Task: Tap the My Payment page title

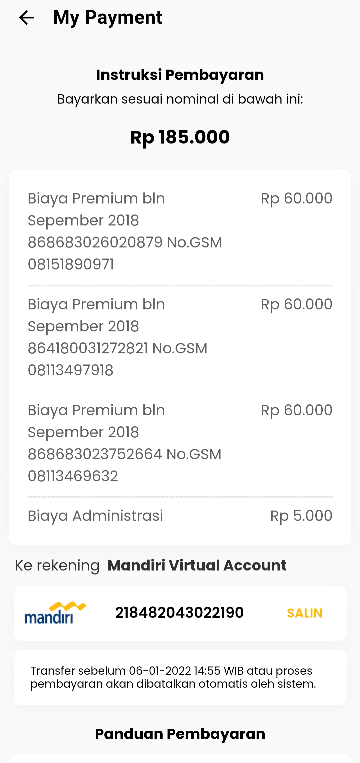Action: (107, 17)
